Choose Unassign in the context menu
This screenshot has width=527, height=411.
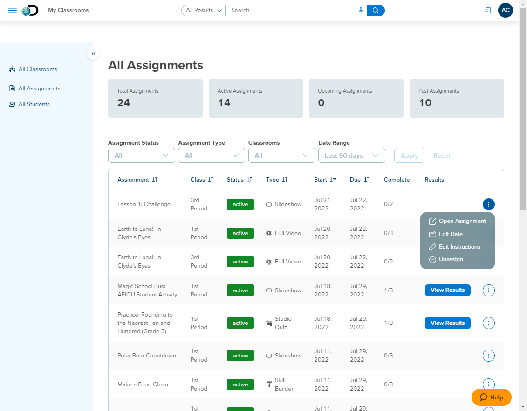[450, 259]
